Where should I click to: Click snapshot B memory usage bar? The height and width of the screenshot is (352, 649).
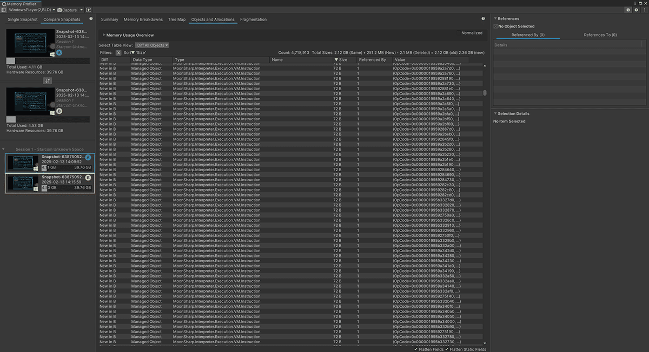tap(48, 119)
